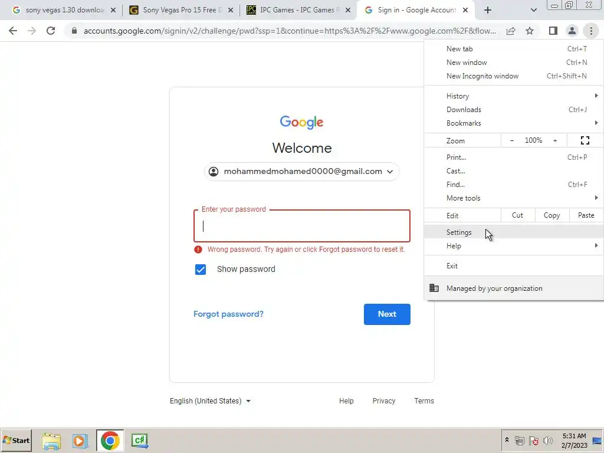Select Find... from the menu

514,185
